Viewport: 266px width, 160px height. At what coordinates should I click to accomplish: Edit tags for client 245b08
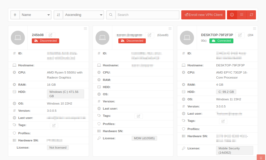point(54,125)
